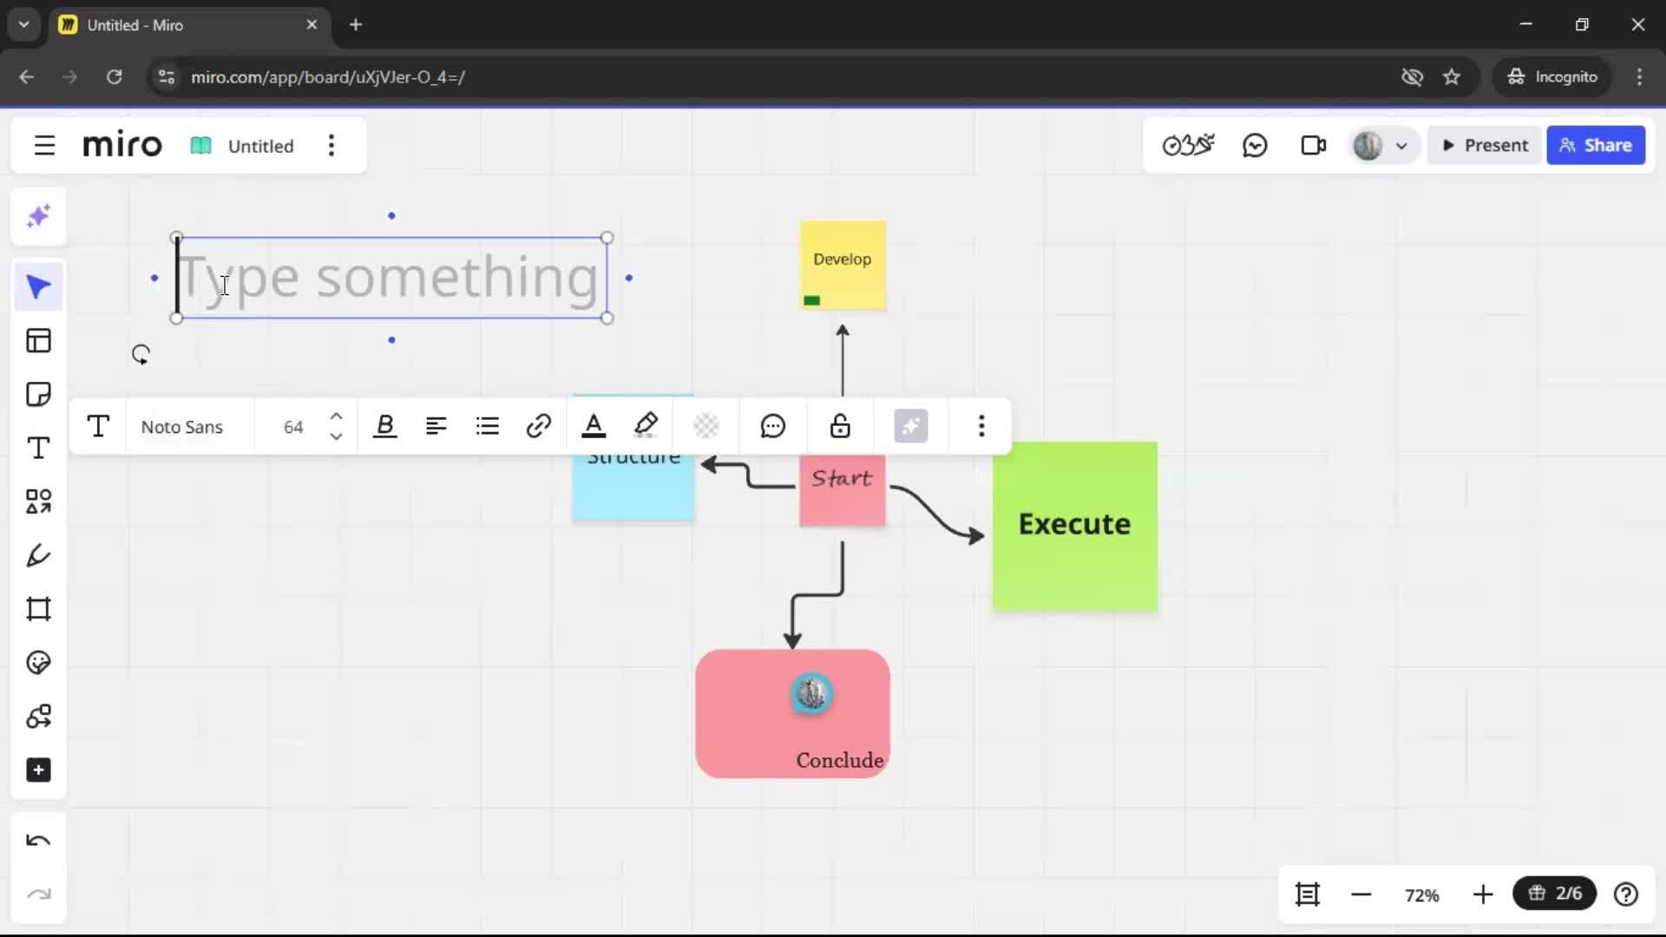1666x937 pixels.
Task: Click the 72% zoom level
Action: point(1422,895)
